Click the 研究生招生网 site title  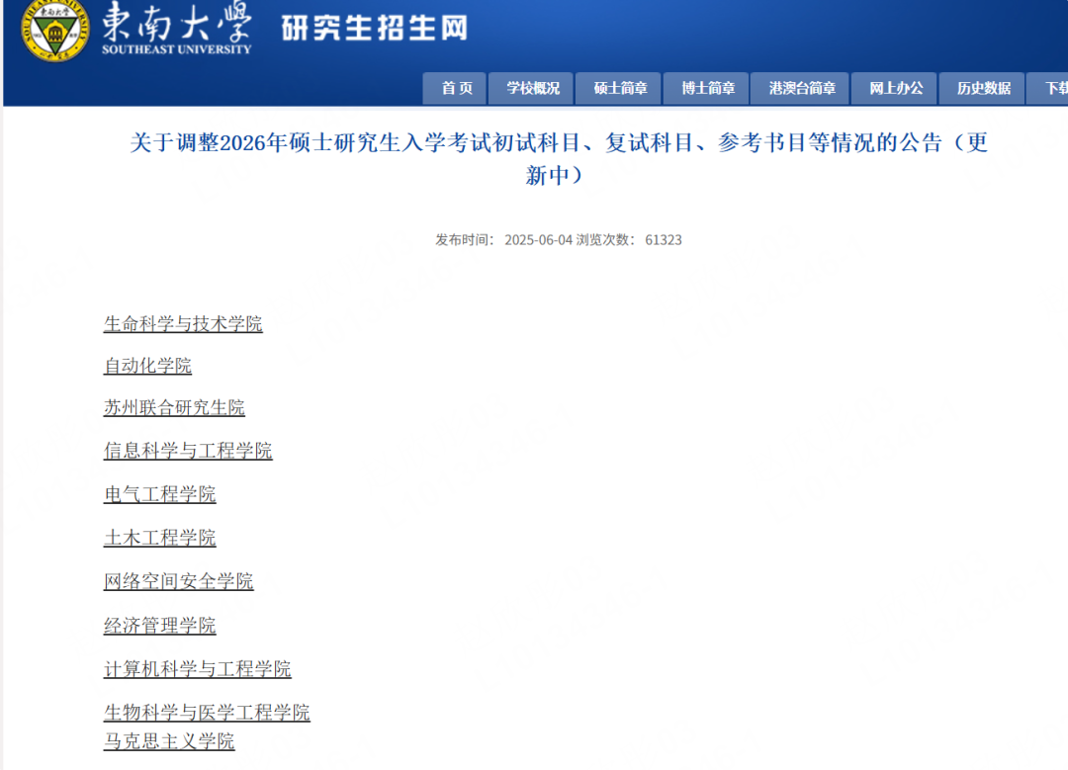(375, 29)
